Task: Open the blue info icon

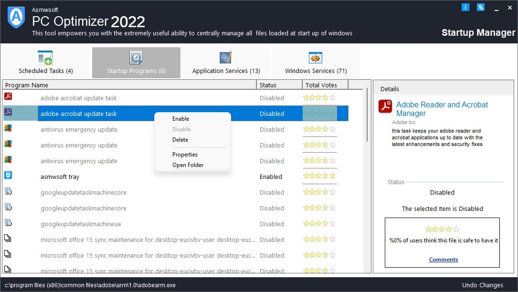Action: (x=465, y=7)
